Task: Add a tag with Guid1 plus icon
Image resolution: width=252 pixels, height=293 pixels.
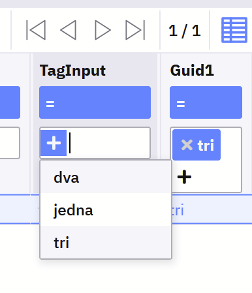Action: [x=184, y=177]
